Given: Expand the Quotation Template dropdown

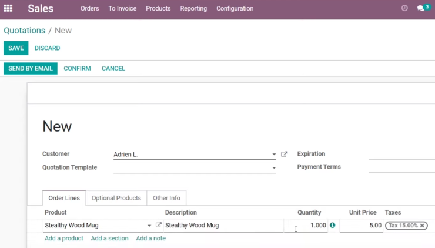Looking at the screenshot, I should pos(274,168).
